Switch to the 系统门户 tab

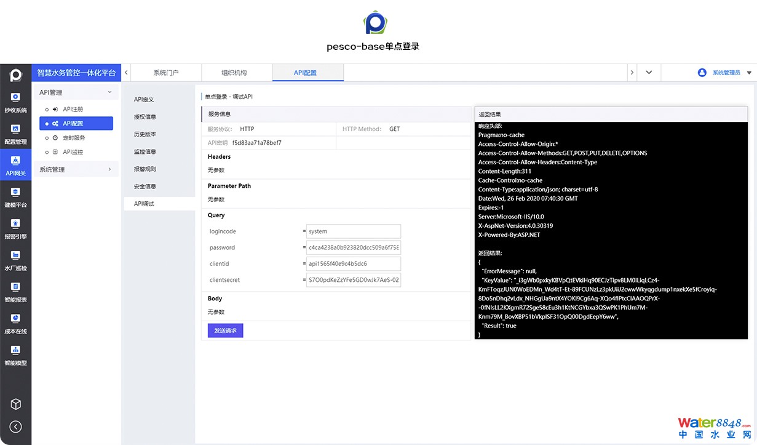[166, 73]
